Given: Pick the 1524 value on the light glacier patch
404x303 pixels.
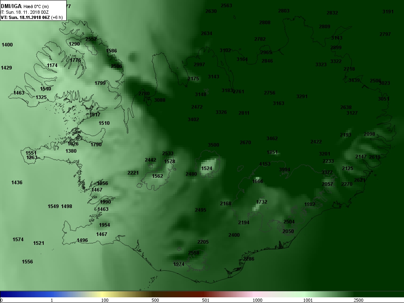Looking at the screenshot, I should click(x=206, y=168).
